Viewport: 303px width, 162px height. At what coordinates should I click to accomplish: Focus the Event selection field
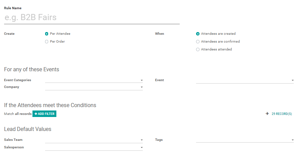pyautogui.click(x=243, y=80)
